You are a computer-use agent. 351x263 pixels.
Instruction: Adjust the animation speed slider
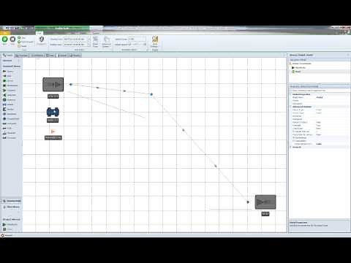pyautogui.click(x=138, y=45)
